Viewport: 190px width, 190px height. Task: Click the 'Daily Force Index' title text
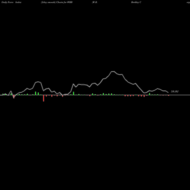(11, 2)
